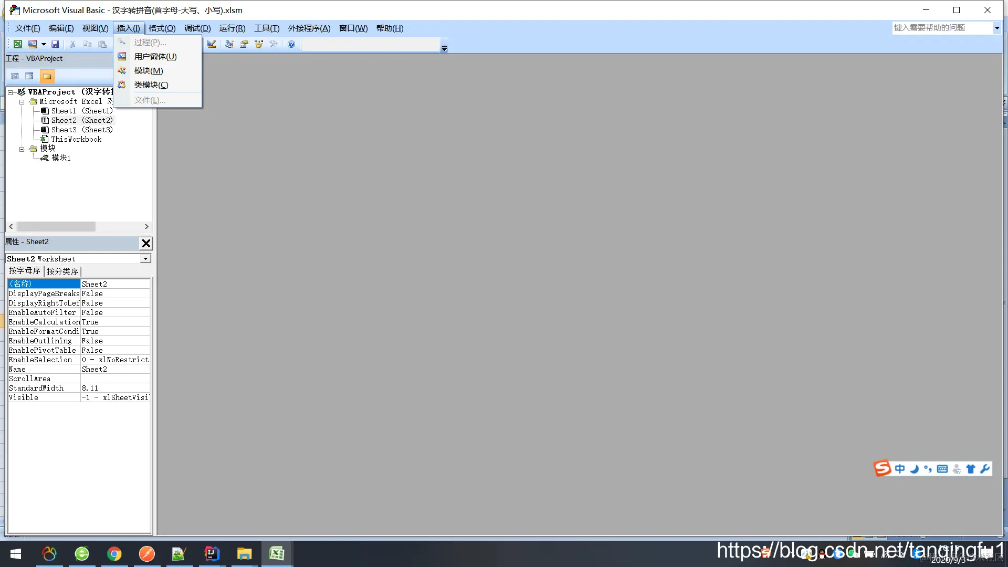
Task: Click View Object icon in project panel
Action: [x=29, y=76]
